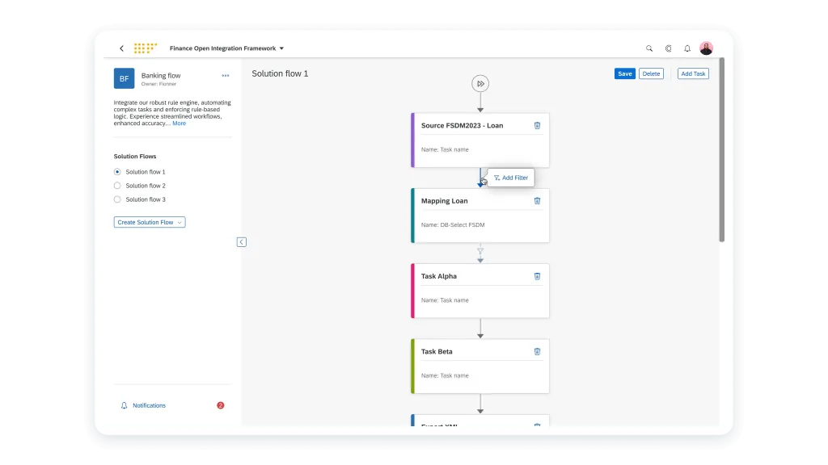Click the Save button
Image resolution: width=828 pixels, height=465 pixels.
click(x=625, y=73)
